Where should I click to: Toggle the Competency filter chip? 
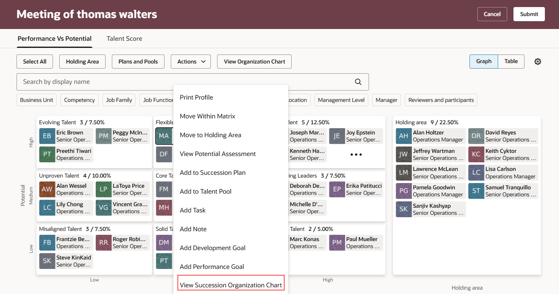pyautogui.click(x=79, y=100)
